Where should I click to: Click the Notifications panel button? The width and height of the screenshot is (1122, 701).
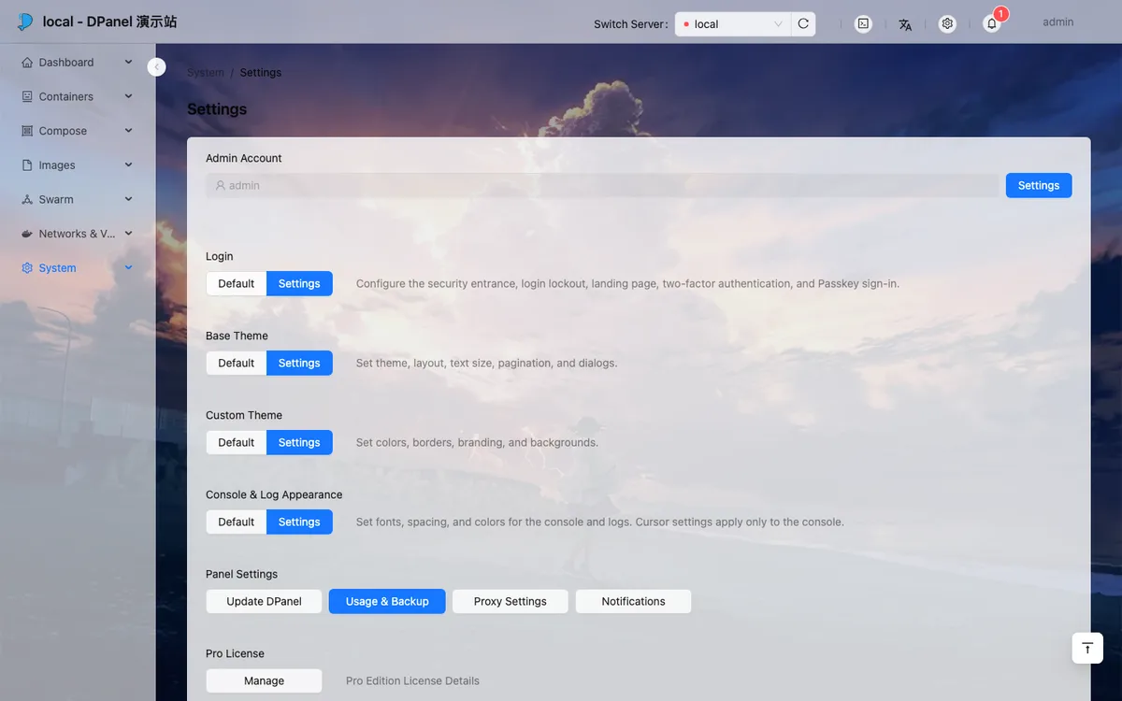pos(633,601)
